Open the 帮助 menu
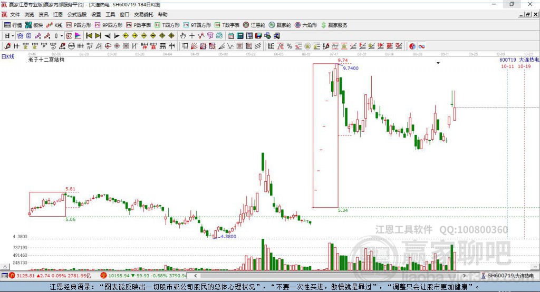540x292 pixels. [x=162, y=14]
